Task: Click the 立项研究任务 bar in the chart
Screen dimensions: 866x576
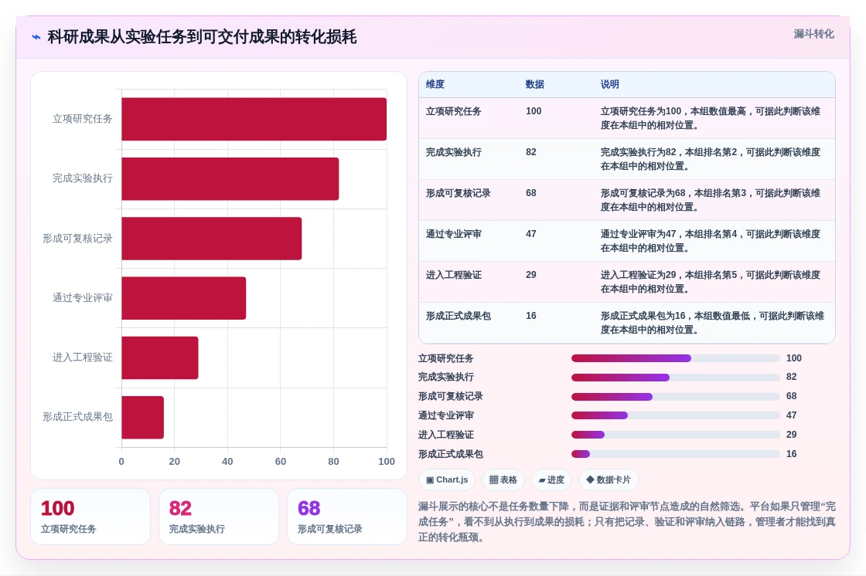Action: [x=254, y=119]
